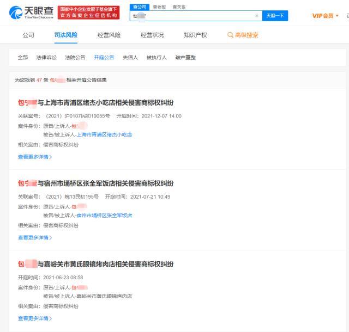349x332 pixels.
Task: Click the magnifier icon for 高级搜索
Action: tap(230, 35)
